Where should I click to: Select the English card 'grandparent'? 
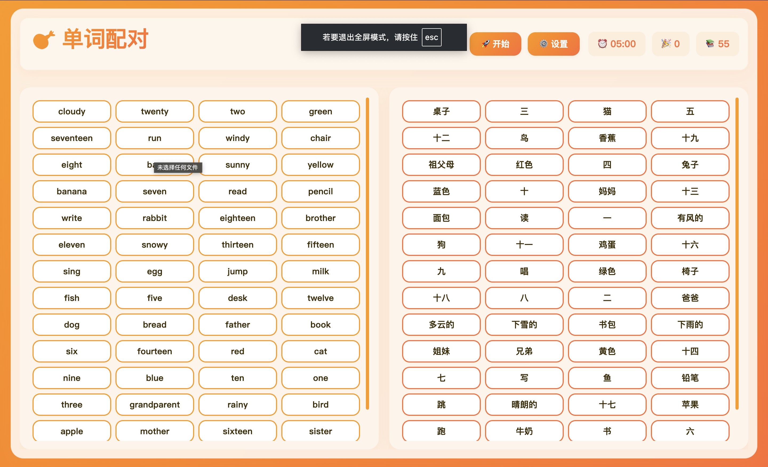(155, 404)
